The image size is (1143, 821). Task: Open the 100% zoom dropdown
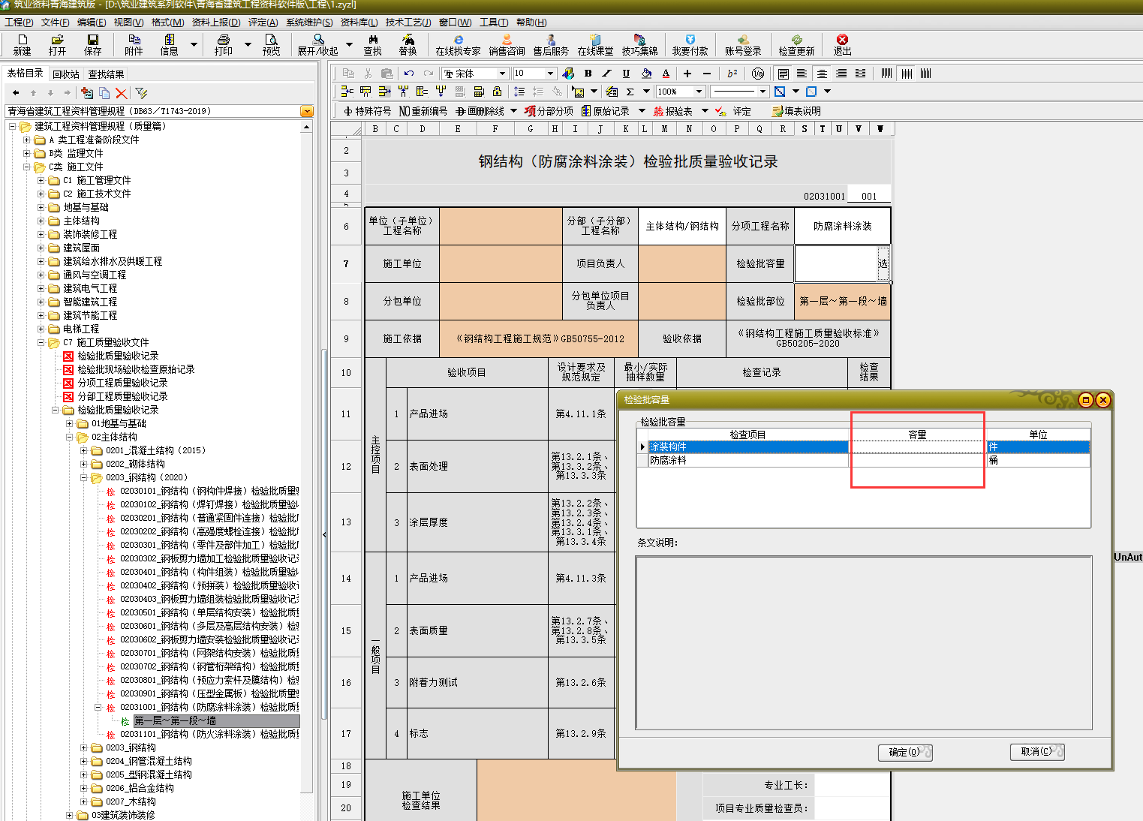[x=699, y=92]
